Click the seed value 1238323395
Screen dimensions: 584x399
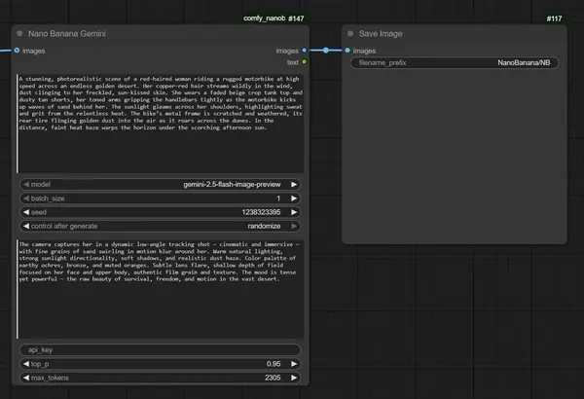[x=261, y=212]
